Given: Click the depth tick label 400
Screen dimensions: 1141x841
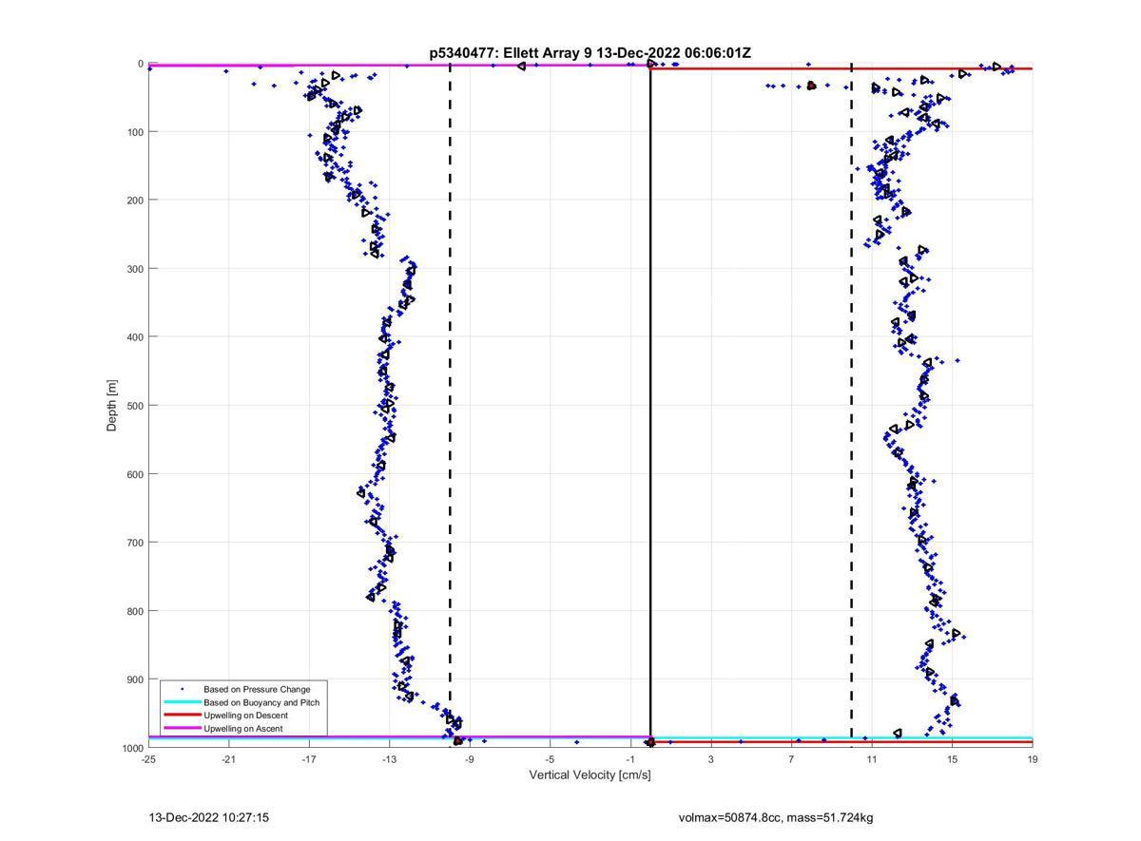Looking at the screenshot, I should point(135,336).
